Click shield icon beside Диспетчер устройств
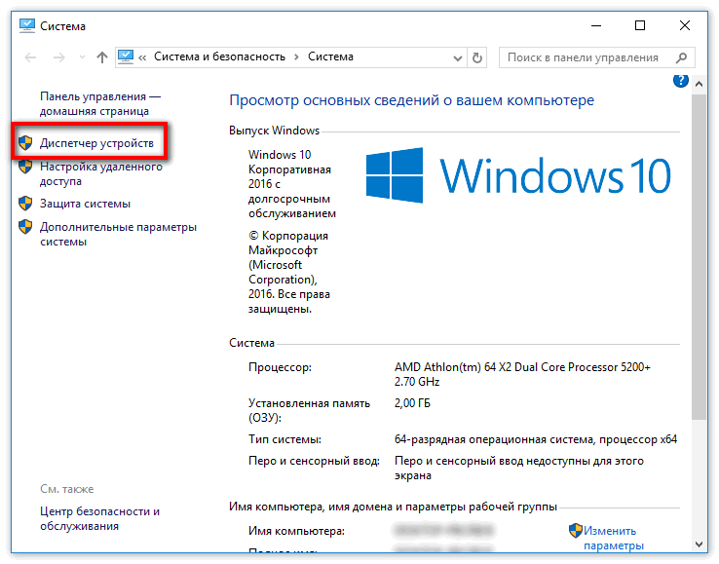 click(x=25, y=143)
